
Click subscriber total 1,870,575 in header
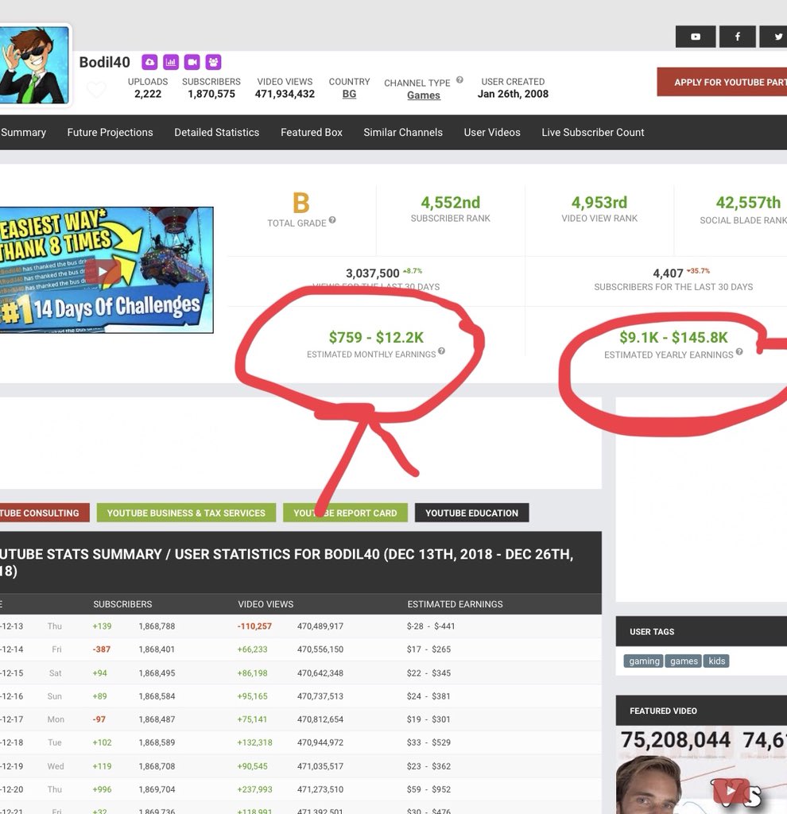pos(211,94)
